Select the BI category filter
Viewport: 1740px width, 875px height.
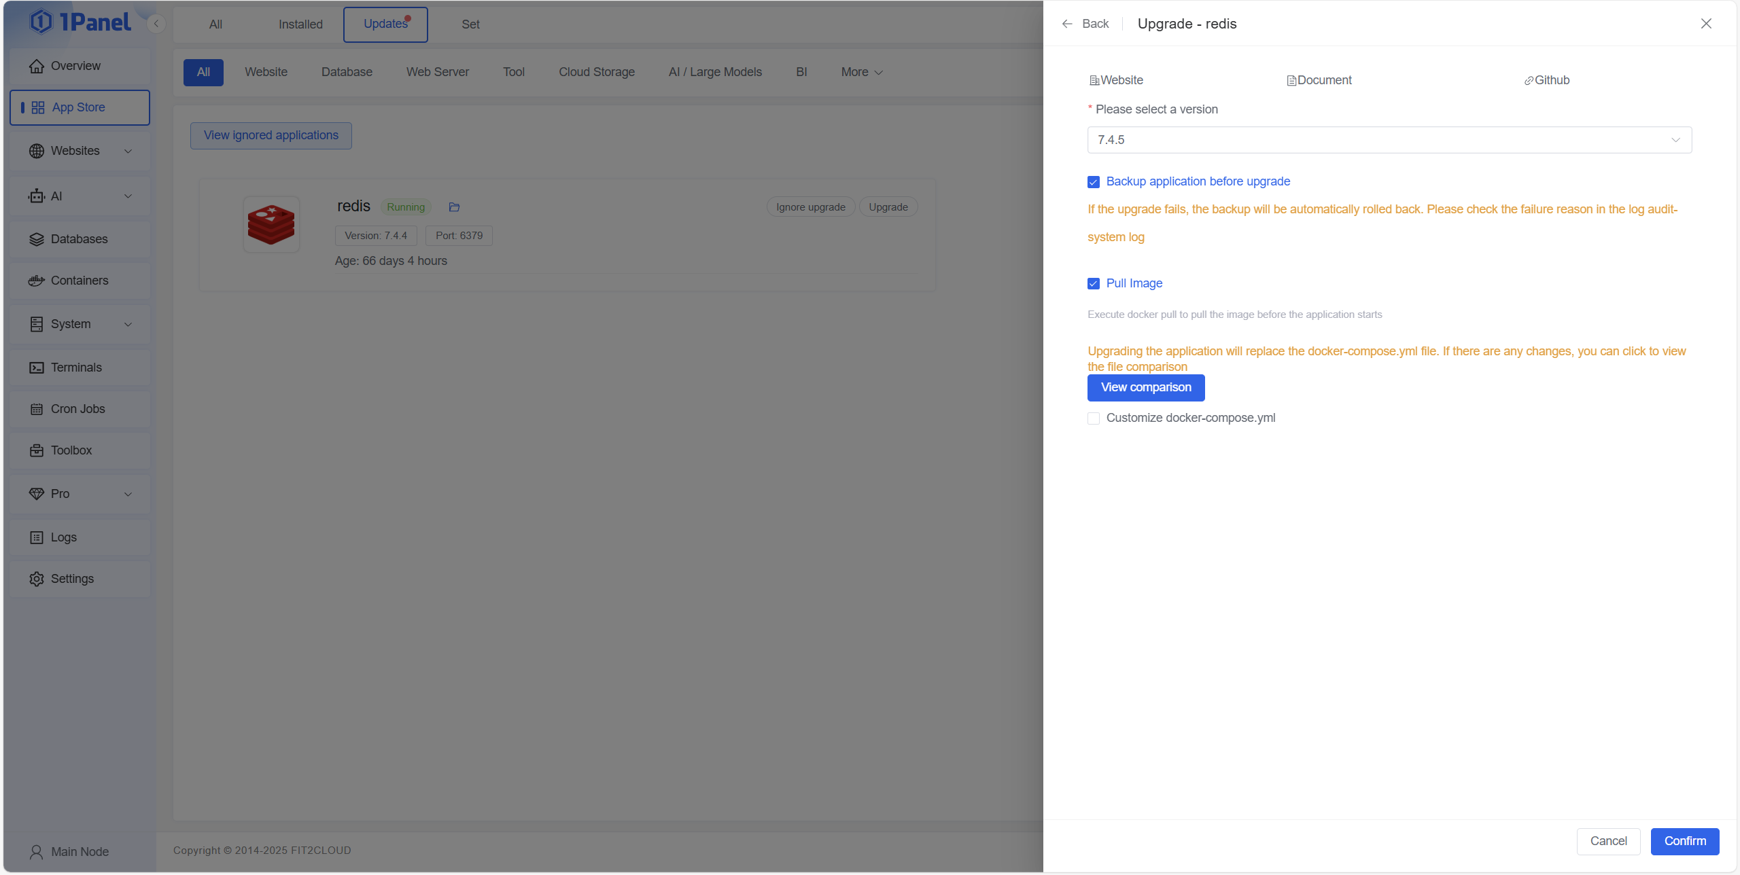(x=801, y=72)
